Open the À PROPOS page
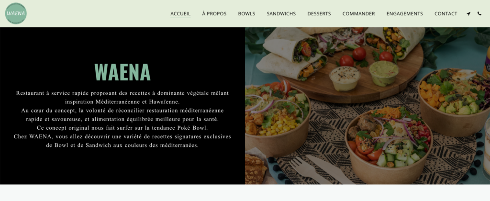490x201 pixels. click(214, 14)
